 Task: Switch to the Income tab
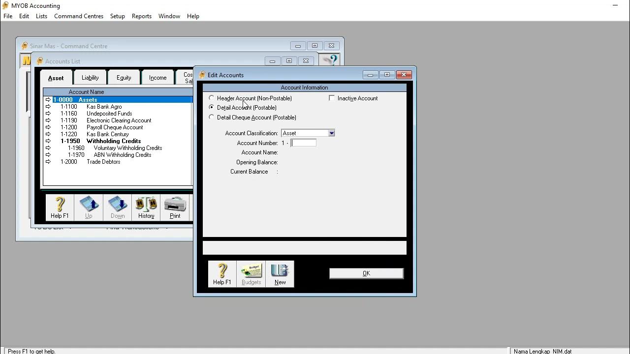(157, 78)
